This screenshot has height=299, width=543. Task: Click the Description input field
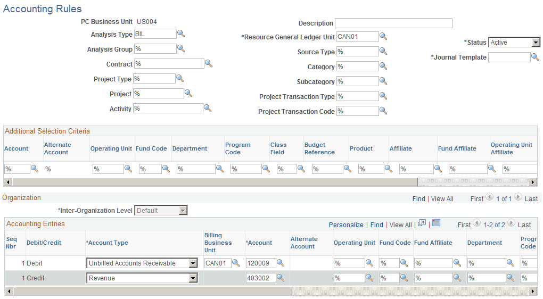[393, 23]
